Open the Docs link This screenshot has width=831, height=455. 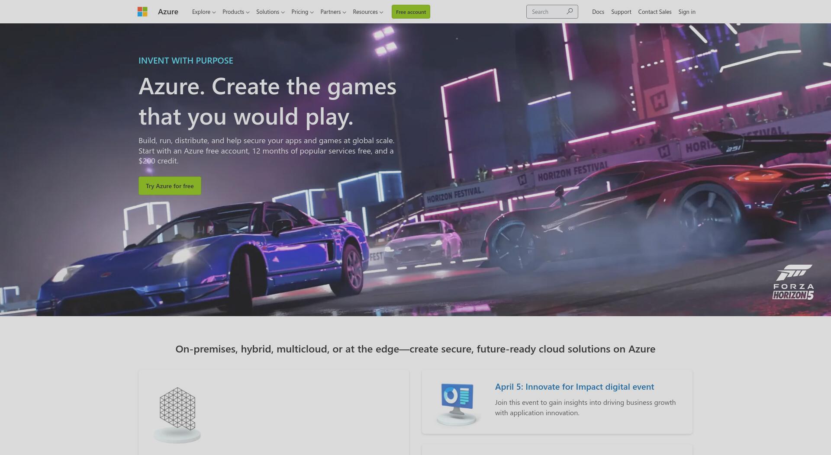[598, 12]
